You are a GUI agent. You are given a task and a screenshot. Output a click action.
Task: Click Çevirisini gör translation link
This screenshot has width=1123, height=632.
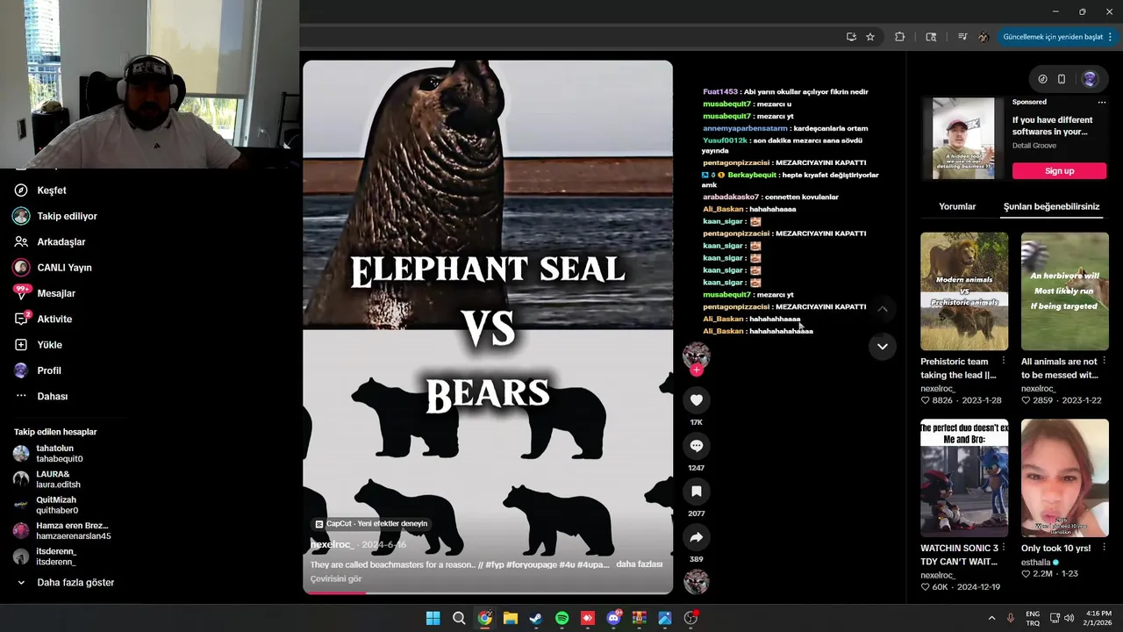coord(336,578)
